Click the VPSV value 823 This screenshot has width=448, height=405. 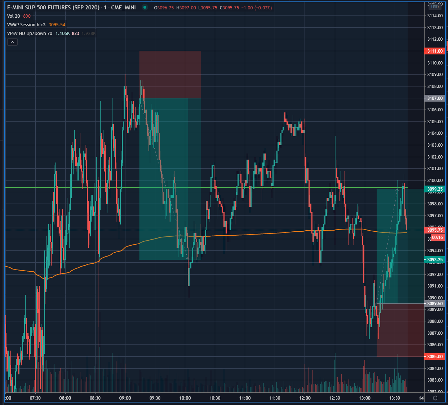point(75,34)
